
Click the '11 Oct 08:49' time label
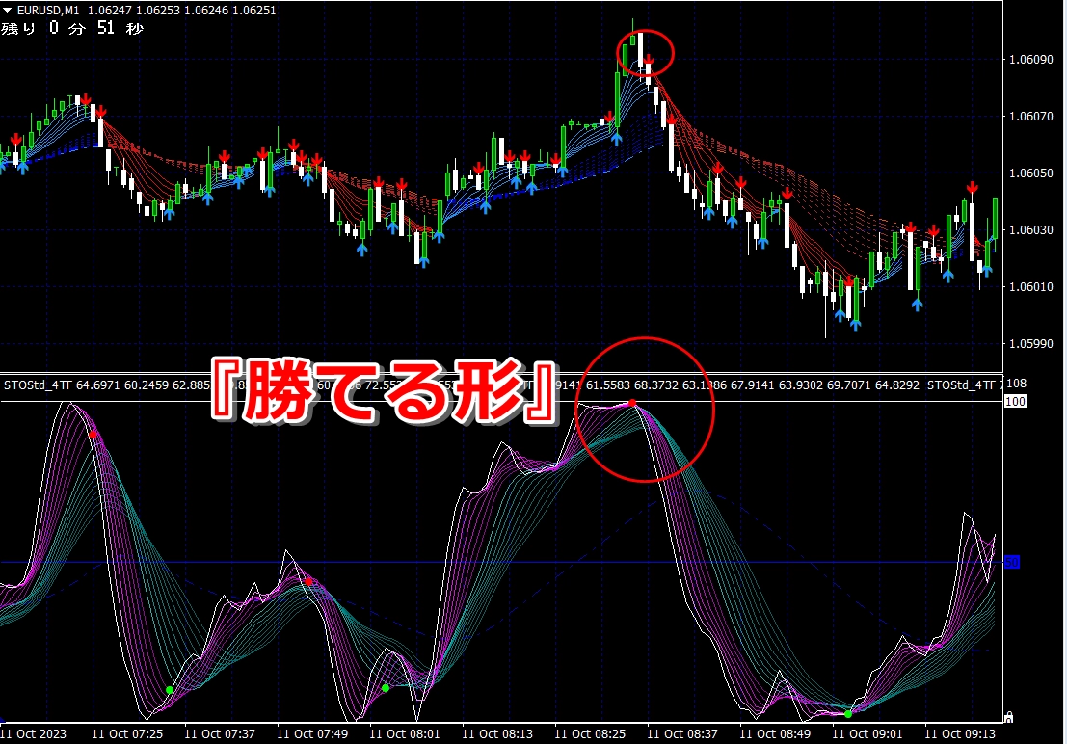coord(775,733)
